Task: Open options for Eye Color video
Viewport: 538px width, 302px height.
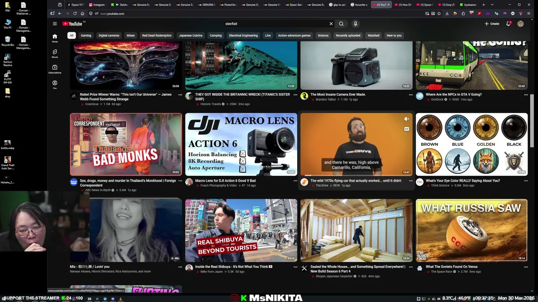Action: pyautogui.click(x=526, y=181)
